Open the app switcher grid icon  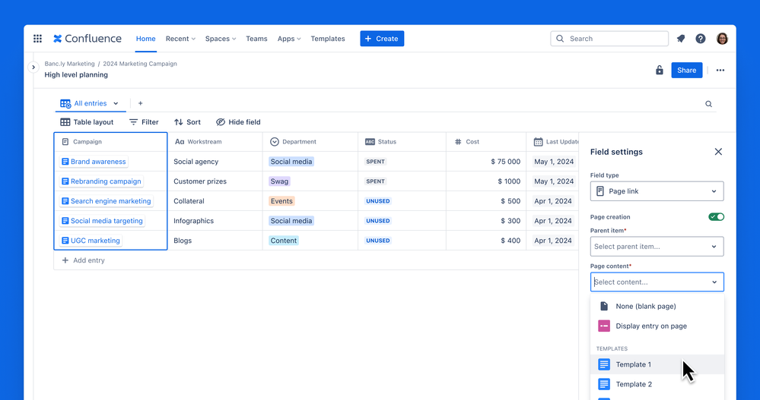37,39
